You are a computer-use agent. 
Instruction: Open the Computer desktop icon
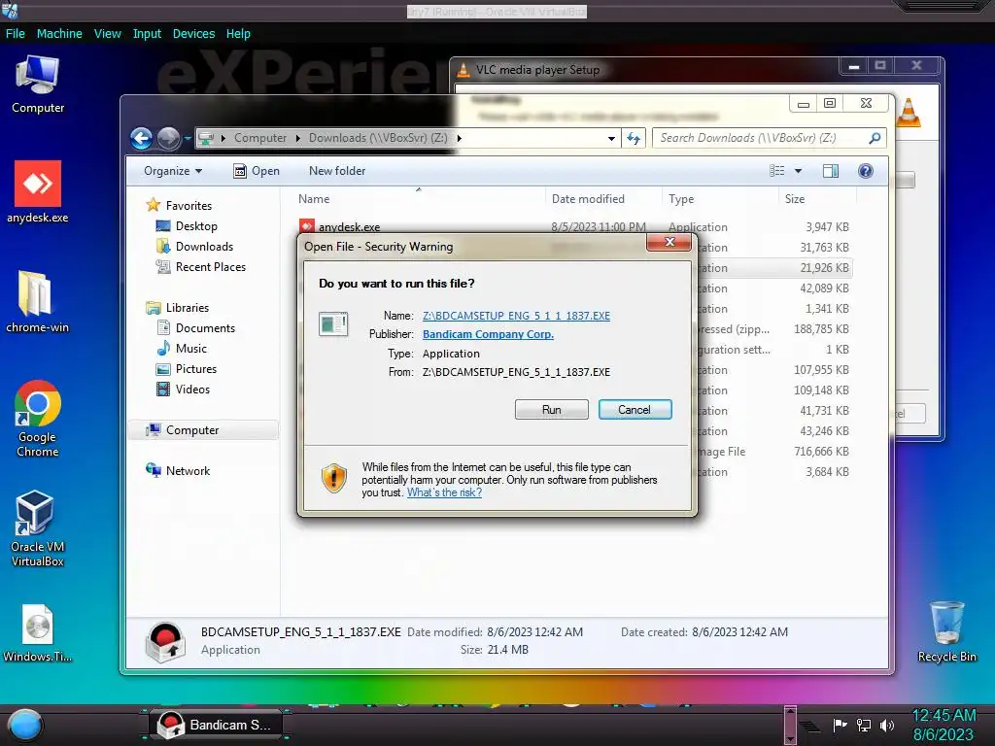coord(38,85)
